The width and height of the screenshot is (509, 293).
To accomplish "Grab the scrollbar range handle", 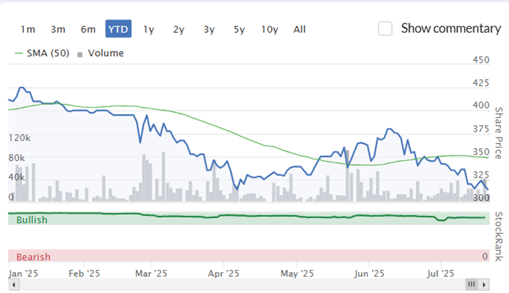I will coord(472,284).
